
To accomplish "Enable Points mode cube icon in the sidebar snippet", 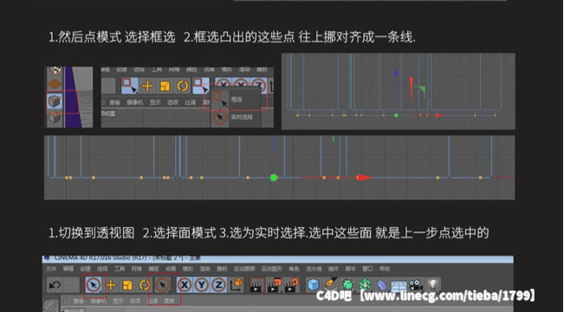I will (55, 101).
